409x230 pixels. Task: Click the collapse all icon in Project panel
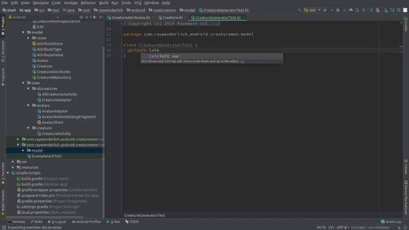[x=87, y=17]
